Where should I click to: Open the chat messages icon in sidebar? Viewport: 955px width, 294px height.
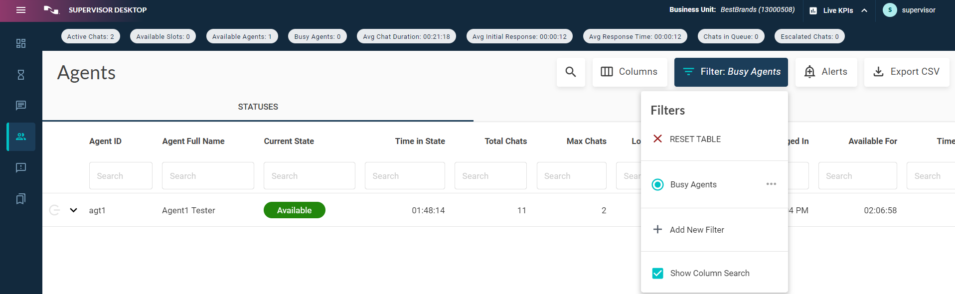pos(21,105)
